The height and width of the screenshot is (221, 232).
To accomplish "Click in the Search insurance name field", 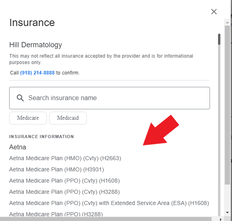I will click(110, 98).
